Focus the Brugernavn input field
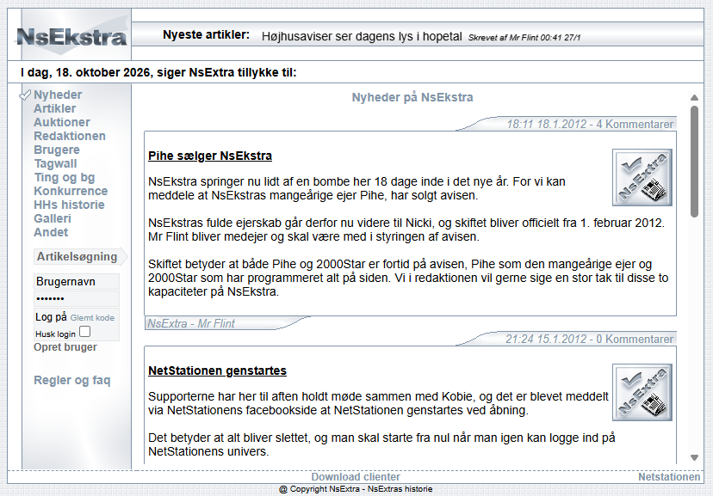The image size is (713, 496). pos(77,281)
